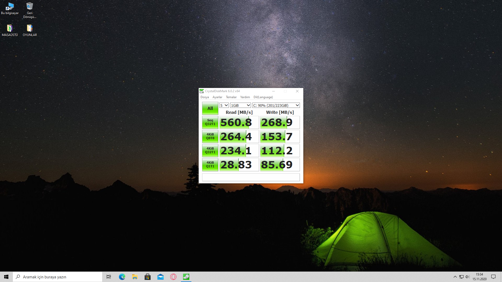Run the Seq Q32T1 test button
The image size is (502, 282).
coord(210,122)
